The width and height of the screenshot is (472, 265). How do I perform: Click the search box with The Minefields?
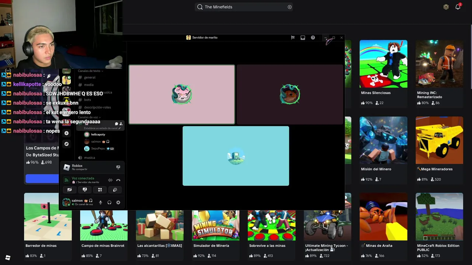244,7
